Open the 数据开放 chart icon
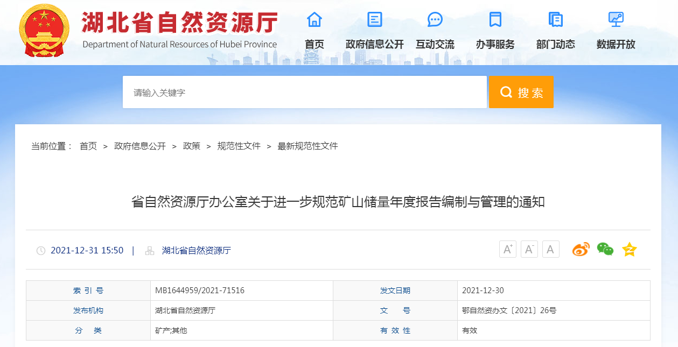Screen dimensions: 678x347 click(x=616, y=19)
